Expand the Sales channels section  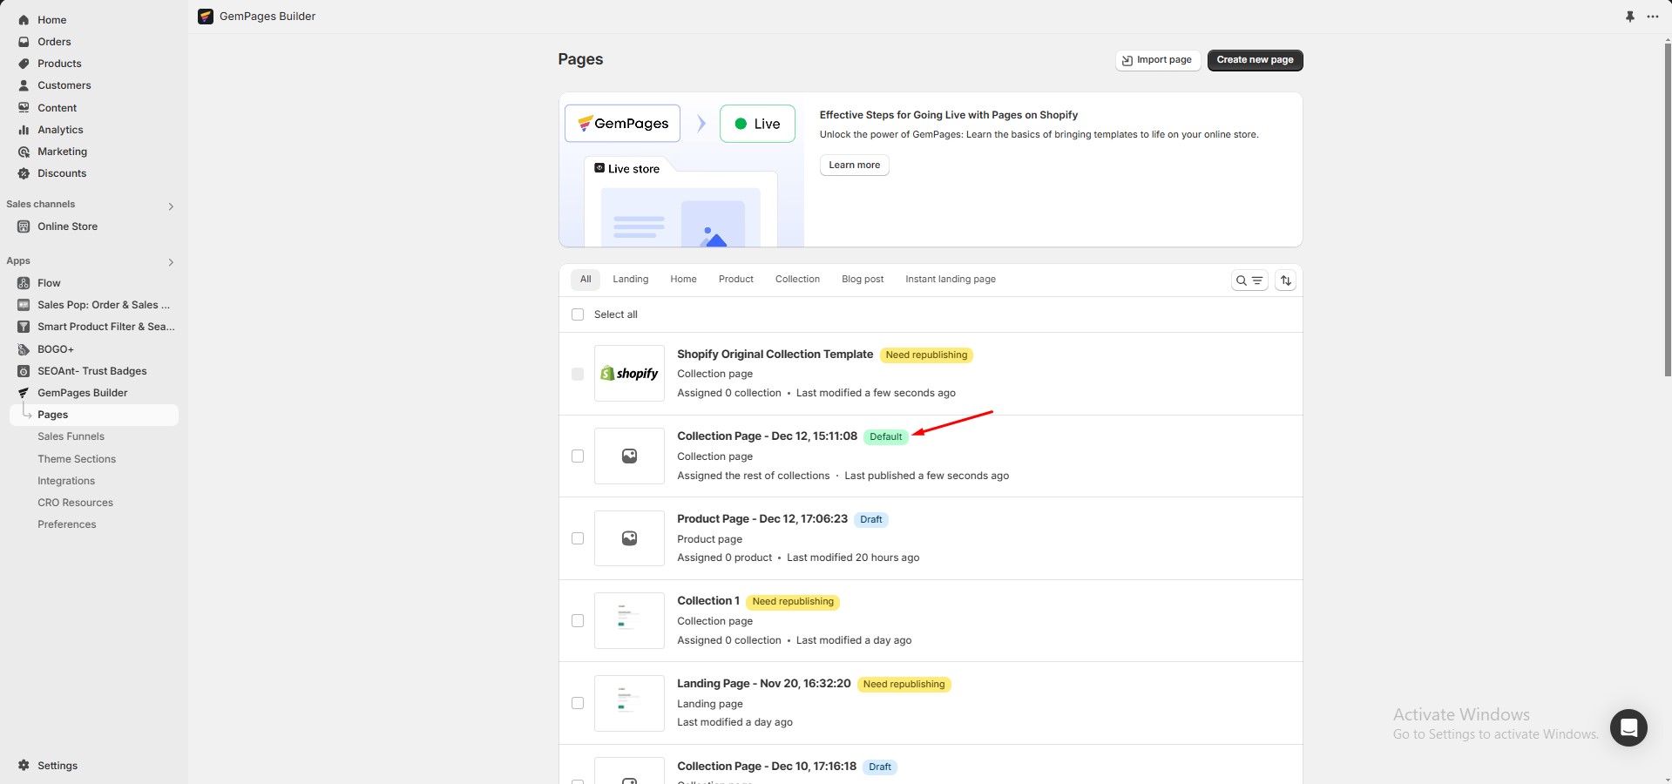[x=171, y=206]
